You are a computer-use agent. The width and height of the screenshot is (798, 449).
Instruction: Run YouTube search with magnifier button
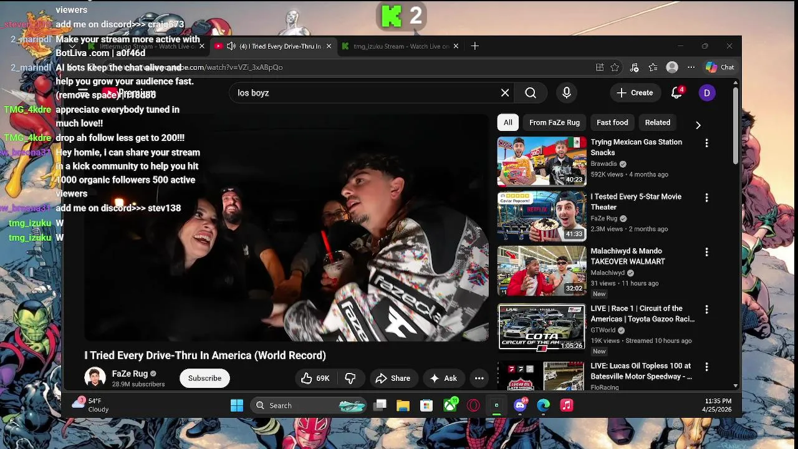(531, 93)
